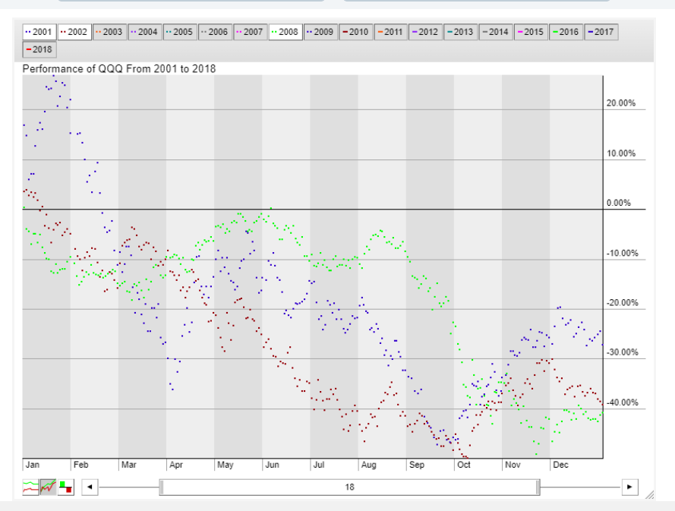Select the green-red bars chart mode icon
The height and width of the screenshot is (511, 675).
[66, 487]
